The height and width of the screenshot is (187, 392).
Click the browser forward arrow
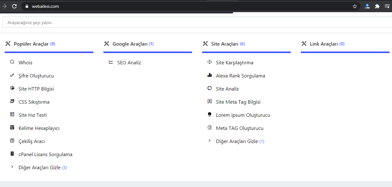(4, 6)
